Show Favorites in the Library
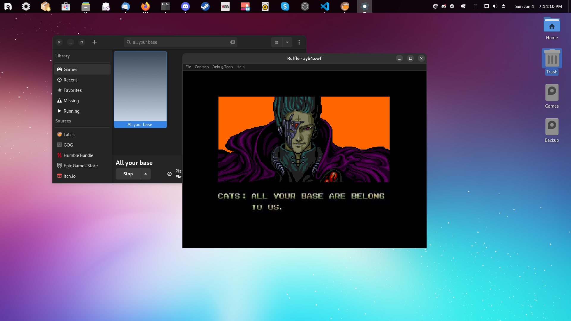 pyautogui.click(x=73, y=90)
